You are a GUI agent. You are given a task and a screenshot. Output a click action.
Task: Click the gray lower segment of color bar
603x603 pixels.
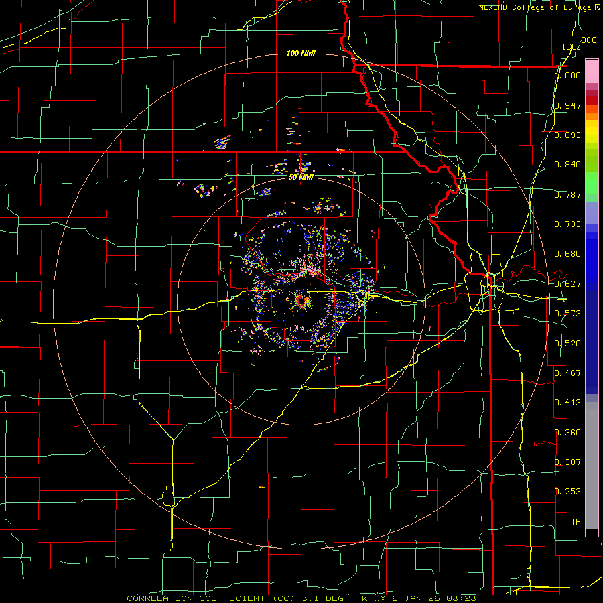[x=592, y=466]
